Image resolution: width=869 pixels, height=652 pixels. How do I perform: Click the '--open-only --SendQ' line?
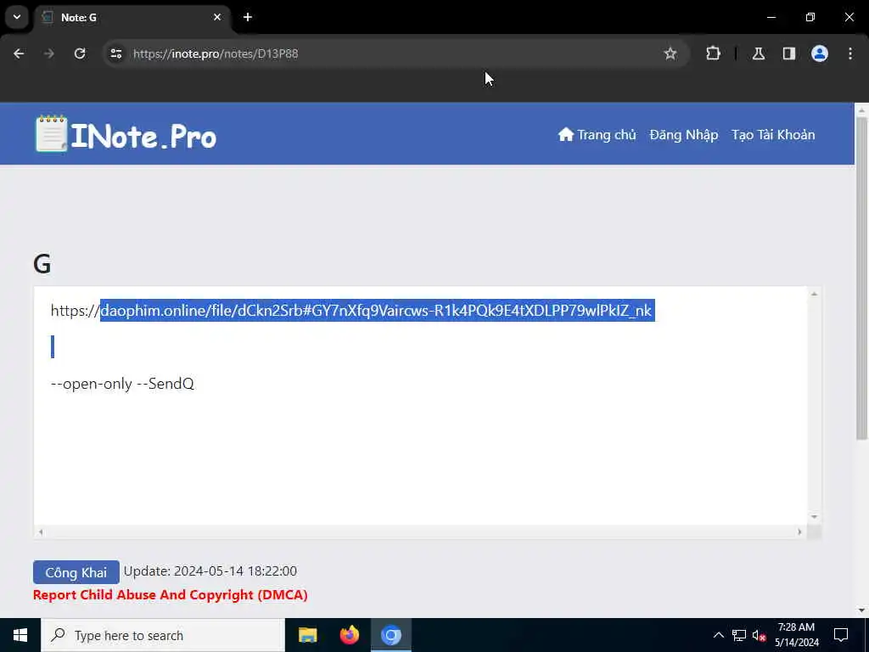pyautogui.click(x=122, y=384)
